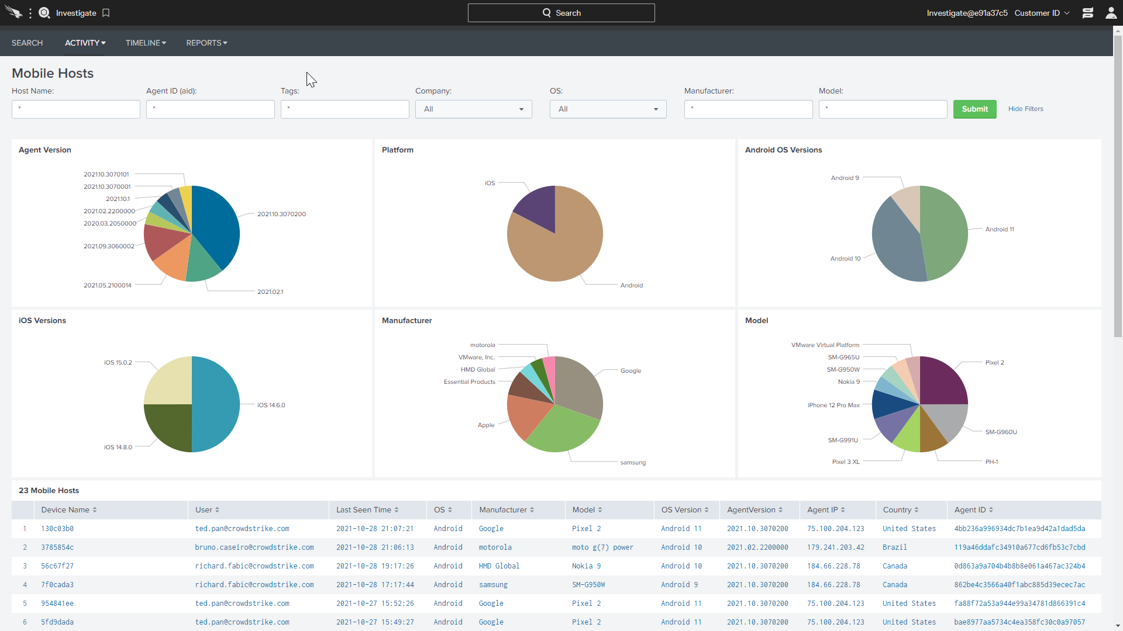This screenshot has width=1123, height=631.
Task: Click the page vertical scrollbar thumb
Action: point(1118,187)
